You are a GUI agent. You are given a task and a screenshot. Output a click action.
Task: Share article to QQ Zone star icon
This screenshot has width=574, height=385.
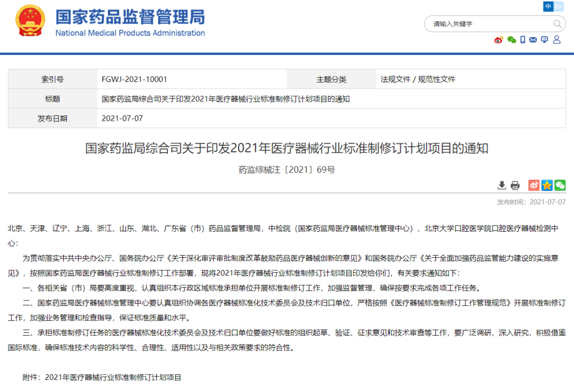tap(547, 186)
